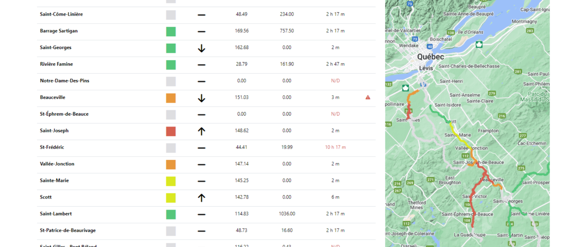Image resolution: width=588 pixels, height=247 pixels.
Task: Click the up arrow trend icon for Scott
Action: tap(201, 198)
